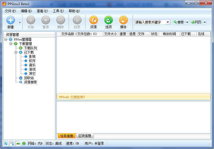Open 资源搜索 in the tree
This screenshot has width=214, height=149.
[30, 82]
